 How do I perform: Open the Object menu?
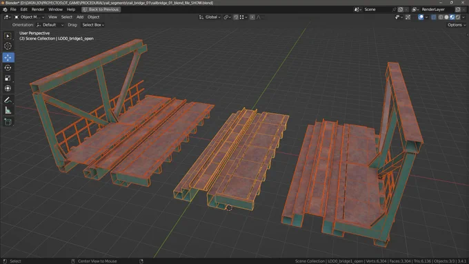pyautogui.click(x=93, y=17)
